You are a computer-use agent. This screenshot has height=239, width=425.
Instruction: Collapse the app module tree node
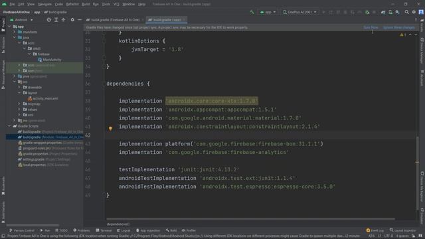coord(9,27)
